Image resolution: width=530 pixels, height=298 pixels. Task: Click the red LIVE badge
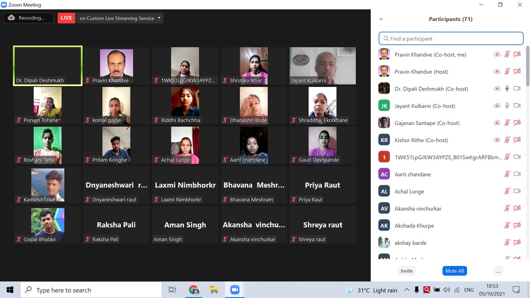point(66,18)
